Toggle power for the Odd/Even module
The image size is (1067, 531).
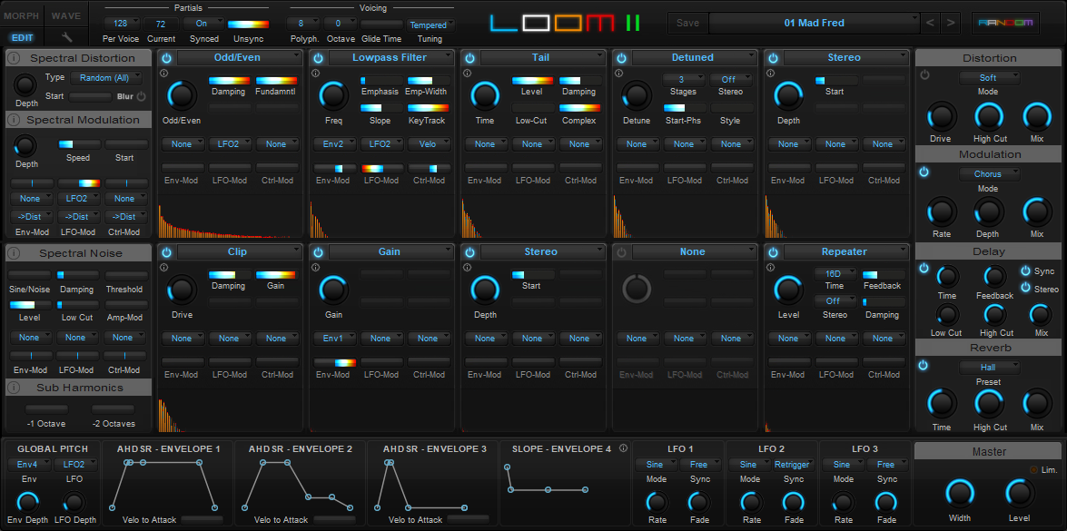tap(166, 58)
